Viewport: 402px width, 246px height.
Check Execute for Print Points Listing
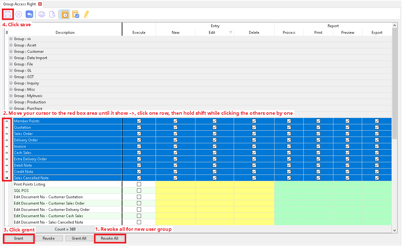tap(139, 184)
